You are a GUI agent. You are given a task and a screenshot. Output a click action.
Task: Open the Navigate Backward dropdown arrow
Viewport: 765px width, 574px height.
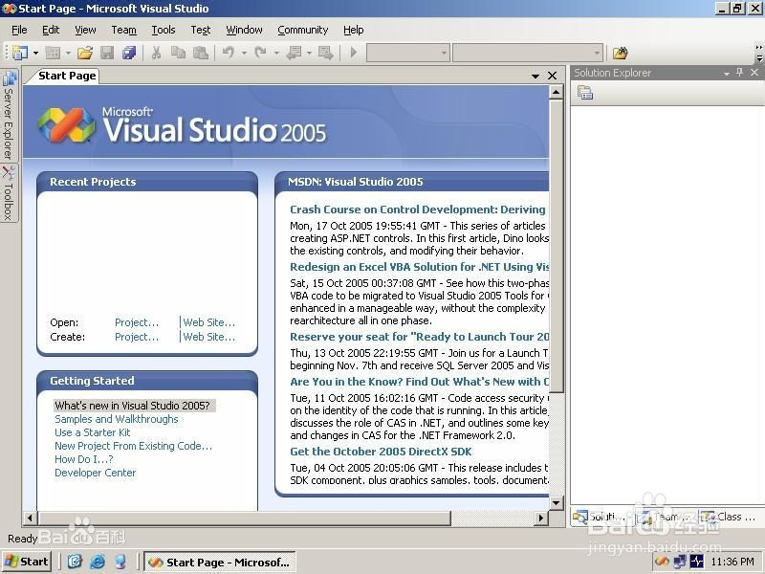(309, 53)
